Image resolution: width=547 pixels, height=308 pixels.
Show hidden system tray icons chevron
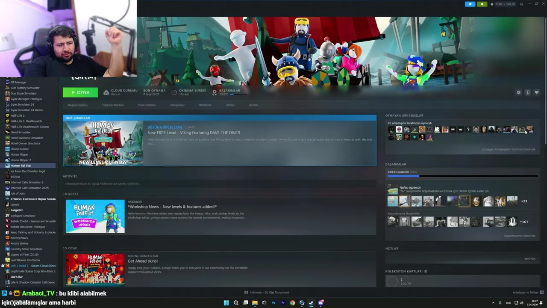click(x=493, y=303)
